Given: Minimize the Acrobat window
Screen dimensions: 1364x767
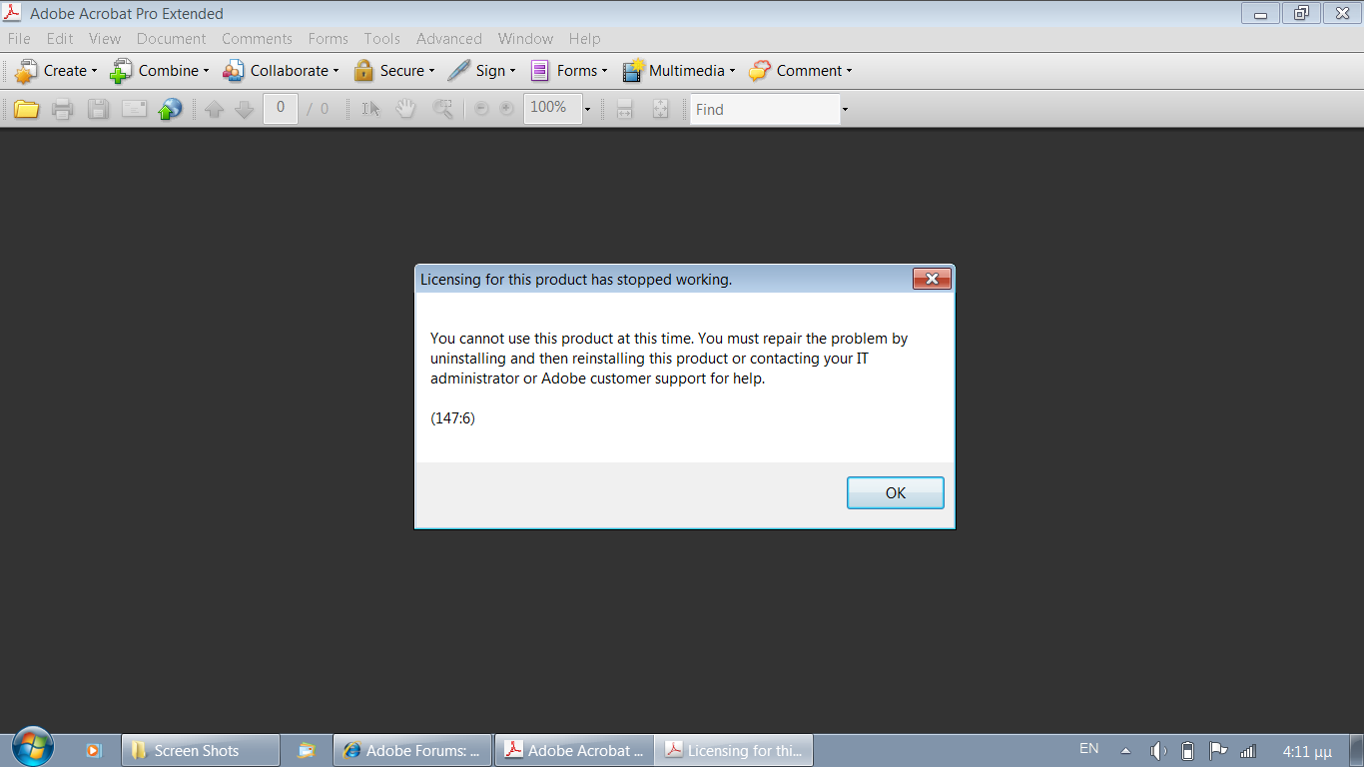Looking at the screenshot, I should click(1261, 13).
